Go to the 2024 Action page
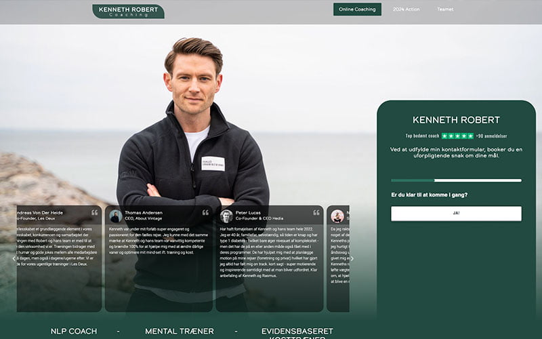Image resolution: width=542 pixels, height=339 pixels. [406, 9]
